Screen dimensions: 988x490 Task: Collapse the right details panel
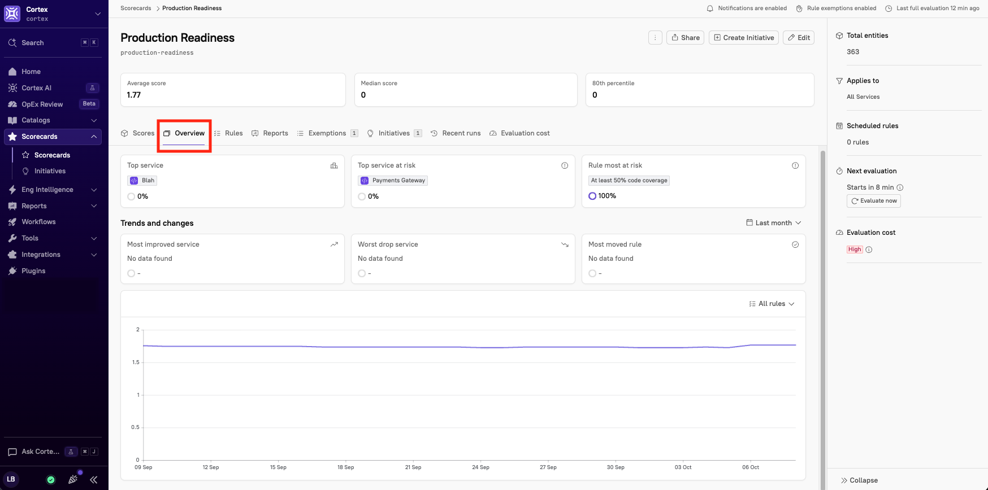point(859,480)
